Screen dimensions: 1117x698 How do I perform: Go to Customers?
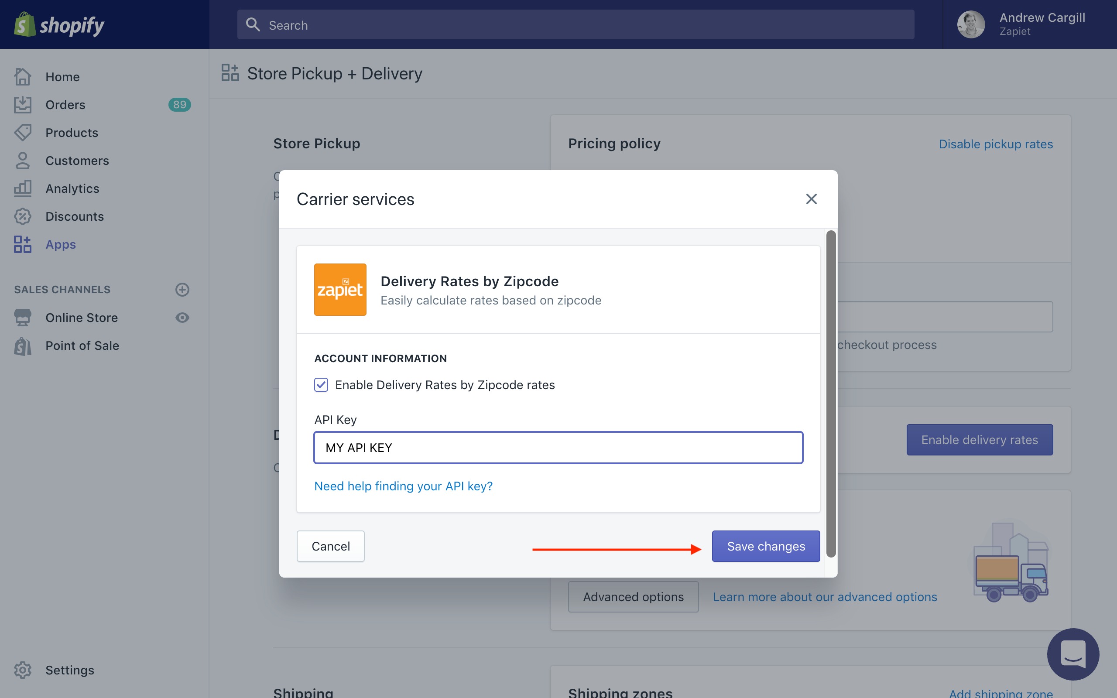(77, 161)
